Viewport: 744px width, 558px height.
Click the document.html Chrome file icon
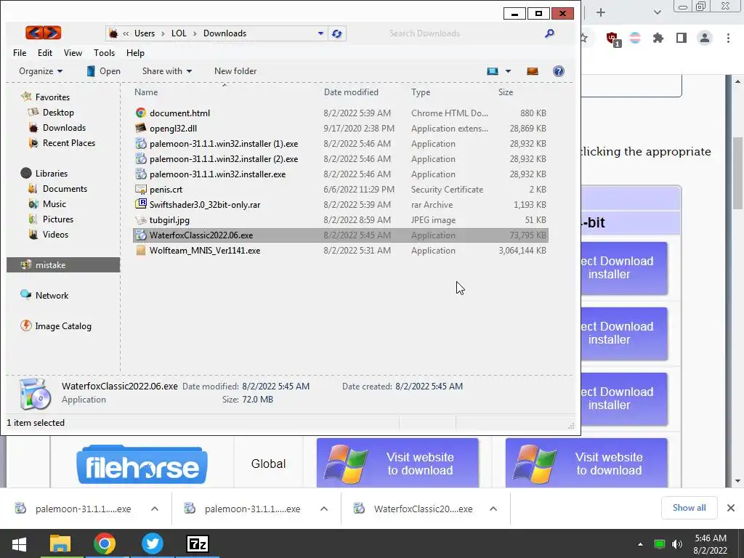coord(140,113)
